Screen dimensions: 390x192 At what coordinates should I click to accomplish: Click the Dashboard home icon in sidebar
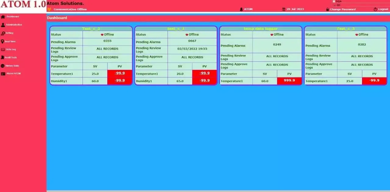(x=3, y=17)
